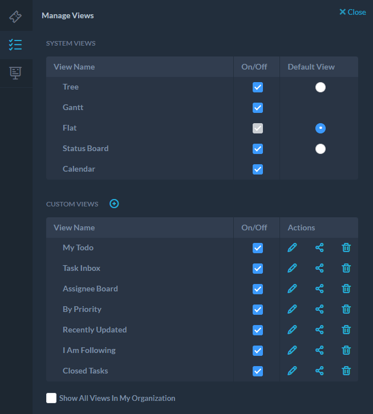
Task: Enable Show All Views In My Organization
Action: 51,398
